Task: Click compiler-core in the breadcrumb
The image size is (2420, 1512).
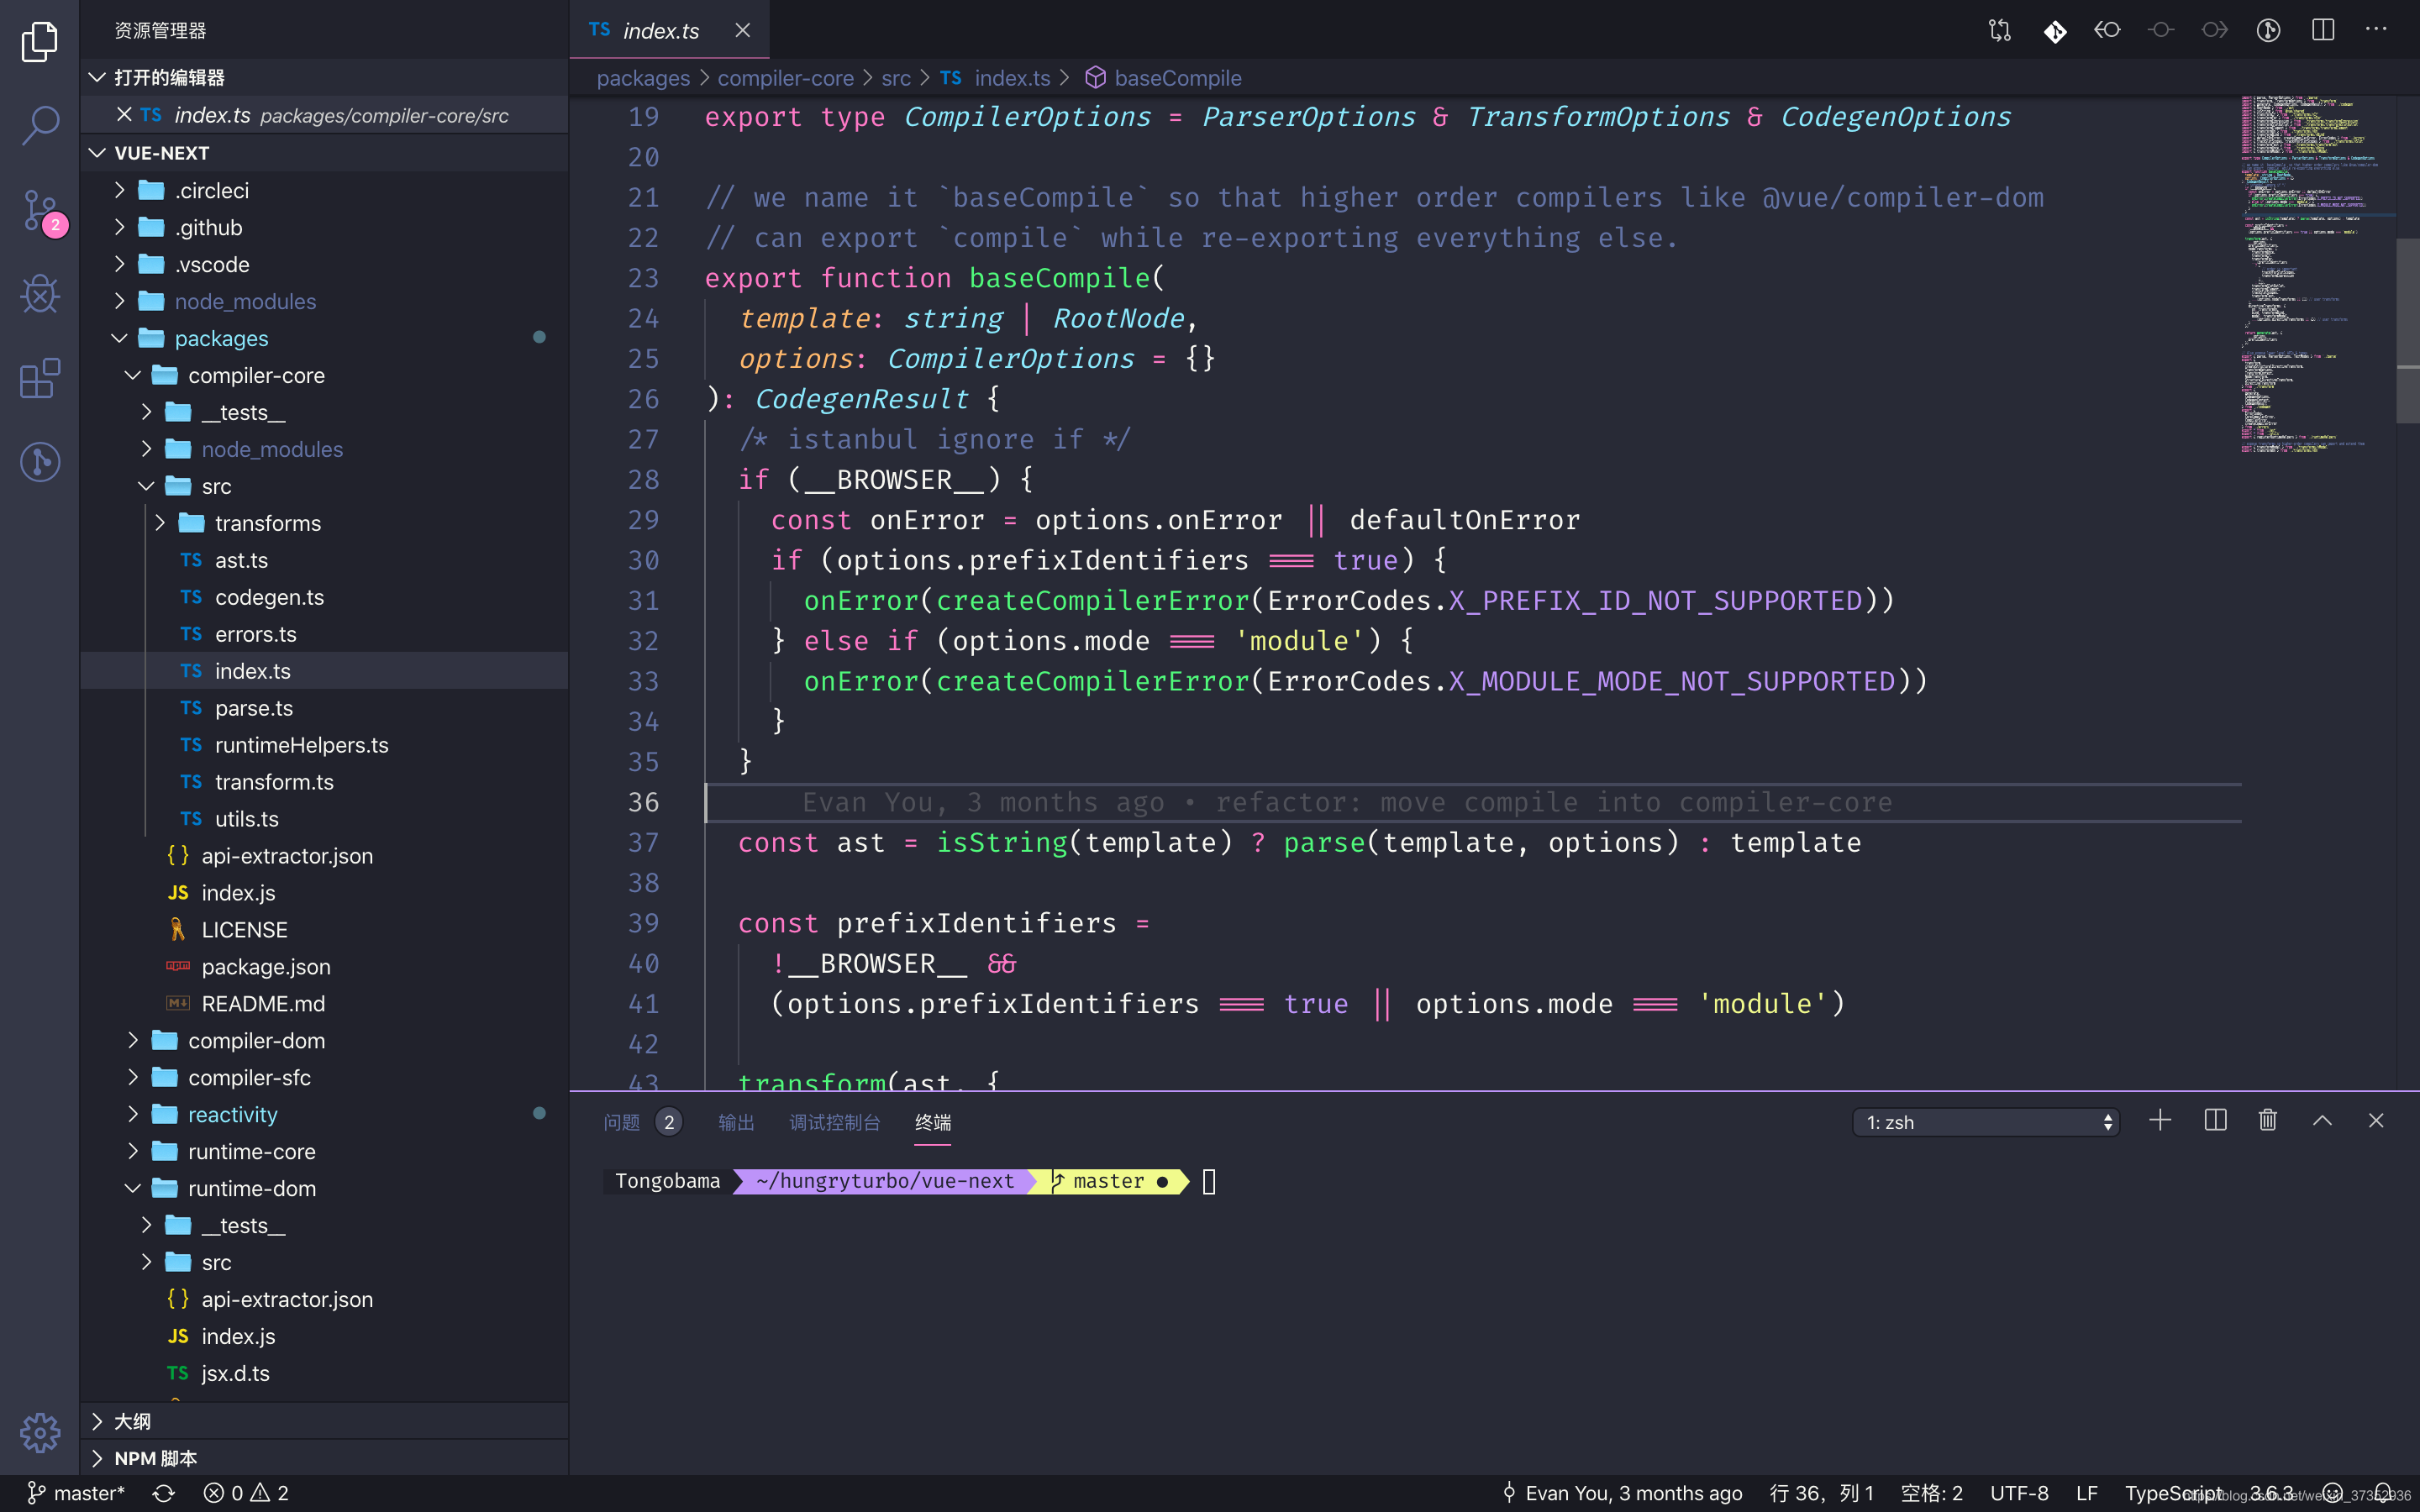Action: pos(785,78)
